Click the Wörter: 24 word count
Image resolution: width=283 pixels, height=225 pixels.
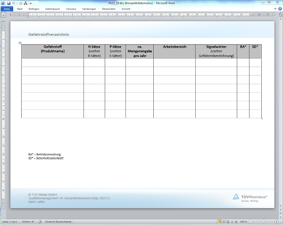point(27,221)
